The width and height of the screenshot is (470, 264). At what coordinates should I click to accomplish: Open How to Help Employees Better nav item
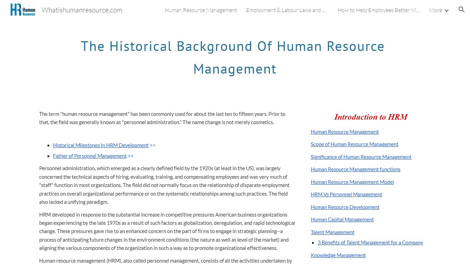tap(379, 10)
